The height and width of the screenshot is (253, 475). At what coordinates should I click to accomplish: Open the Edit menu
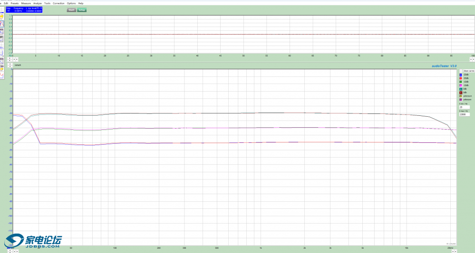click(x=6, y=3)
